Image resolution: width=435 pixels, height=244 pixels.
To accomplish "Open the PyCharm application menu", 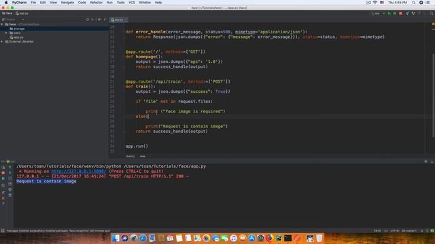I will pos(19,3).
